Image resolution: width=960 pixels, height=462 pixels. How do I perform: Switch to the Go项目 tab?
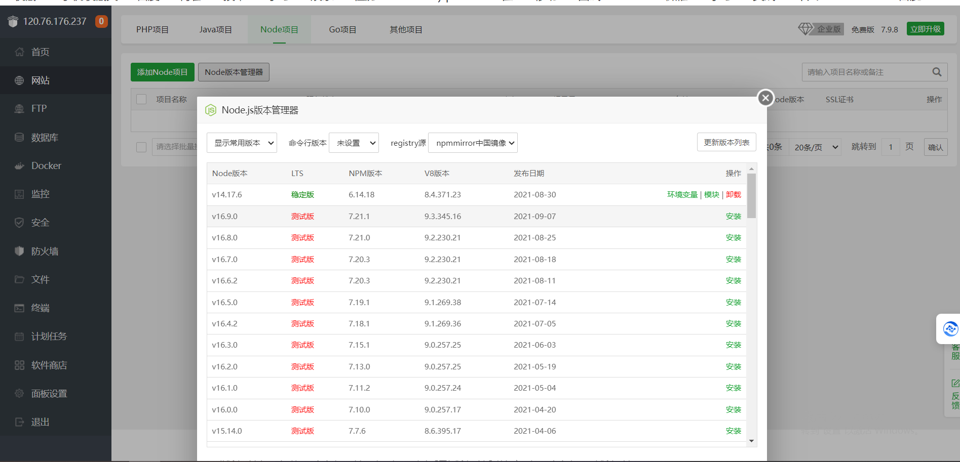click(x=342, y=29)
